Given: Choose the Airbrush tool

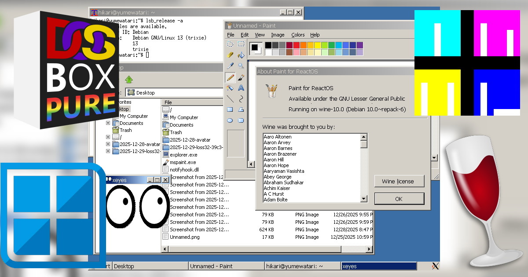Looking at the screenshot, I should click(230, 88).
